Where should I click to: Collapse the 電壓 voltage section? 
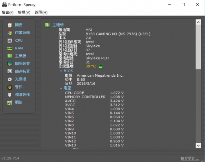tap(61, 88)
